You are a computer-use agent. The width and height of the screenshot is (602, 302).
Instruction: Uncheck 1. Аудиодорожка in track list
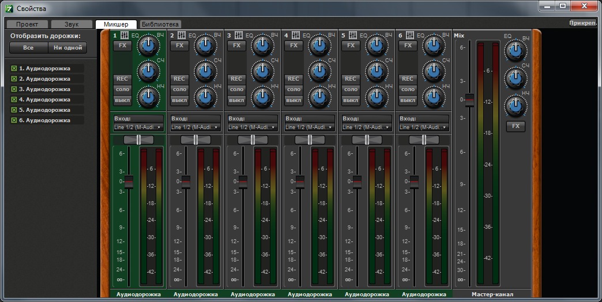(14, 69)
